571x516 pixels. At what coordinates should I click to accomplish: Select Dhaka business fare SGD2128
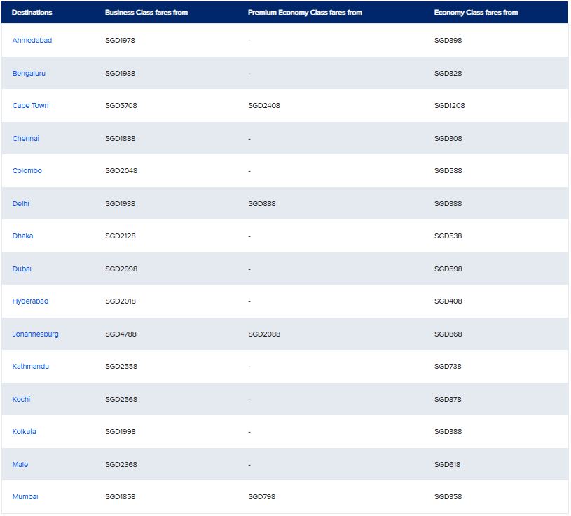tap(121, 236)
